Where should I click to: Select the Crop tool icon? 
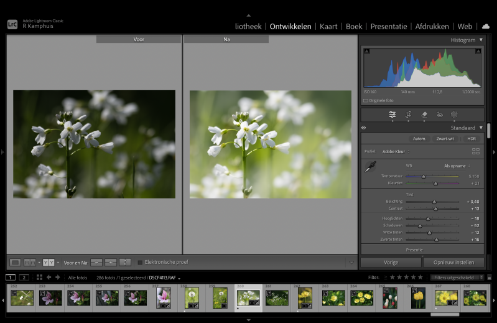click(x=409, y=115)
